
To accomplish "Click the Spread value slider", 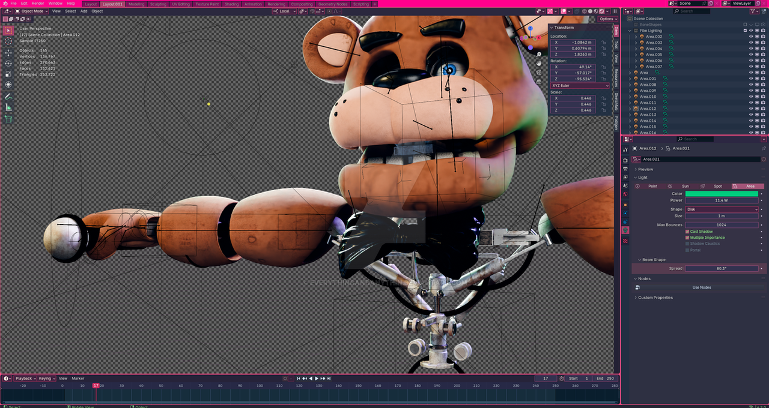I will [722, 269].
